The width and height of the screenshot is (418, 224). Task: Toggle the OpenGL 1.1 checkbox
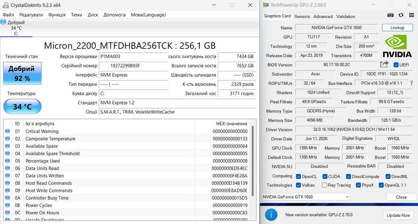coord(381,185)
